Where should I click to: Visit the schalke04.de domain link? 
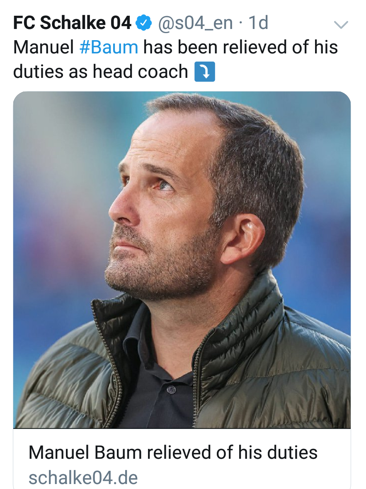click(83, 477)
